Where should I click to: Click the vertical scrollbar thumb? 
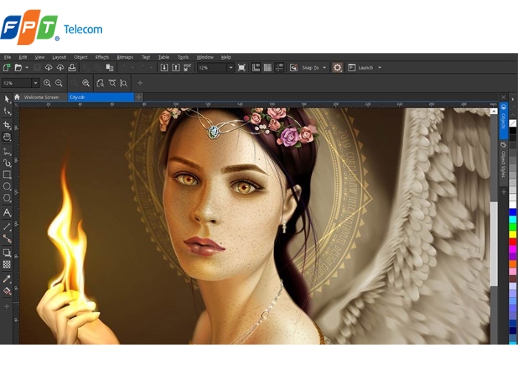pyautogui.click(x=494, y=243)
